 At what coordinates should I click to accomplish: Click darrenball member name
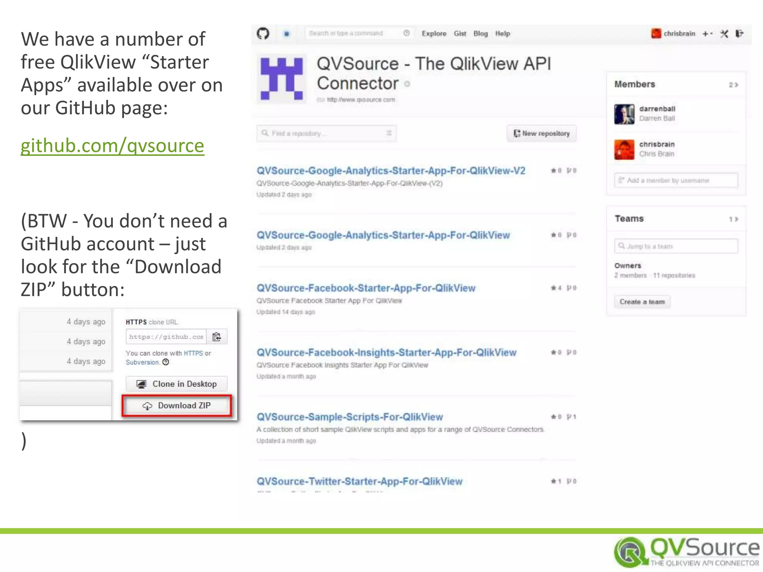(x=657, y=109)
